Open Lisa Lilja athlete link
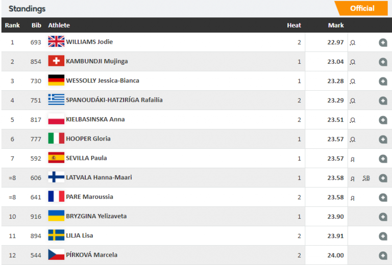The width and height of the screenshot is (392, 265). [x=79, y=235]
